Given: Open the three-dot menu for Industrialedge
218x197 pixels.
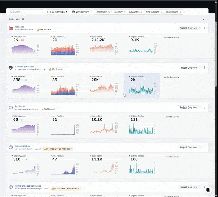Looking at the screenshot, I should click(x=204, y=147).
